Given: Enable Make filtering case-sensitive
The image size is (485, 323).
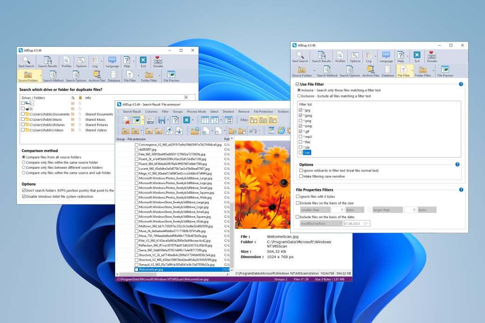Looking at the screenshot, I should click(x=301, y=177).
